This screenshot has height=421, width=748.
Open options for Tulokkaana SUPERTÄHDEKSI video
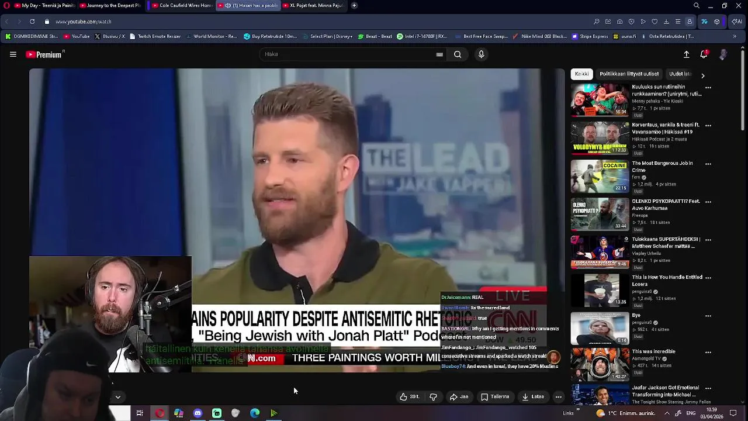click(x=708, y=240)
